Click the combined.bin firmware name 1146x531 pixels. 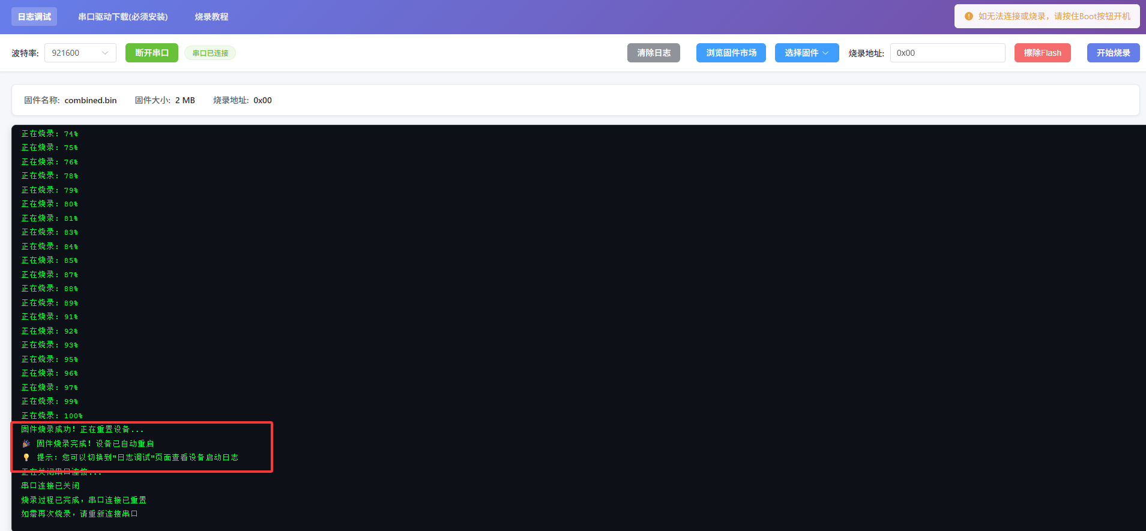click(x=91, y=100)
